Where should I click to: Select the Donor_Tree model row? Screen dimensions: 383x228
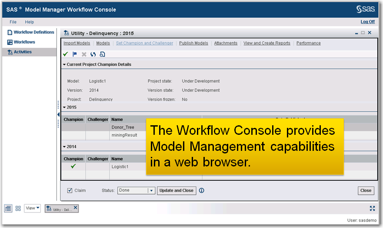tap(123, 127)
